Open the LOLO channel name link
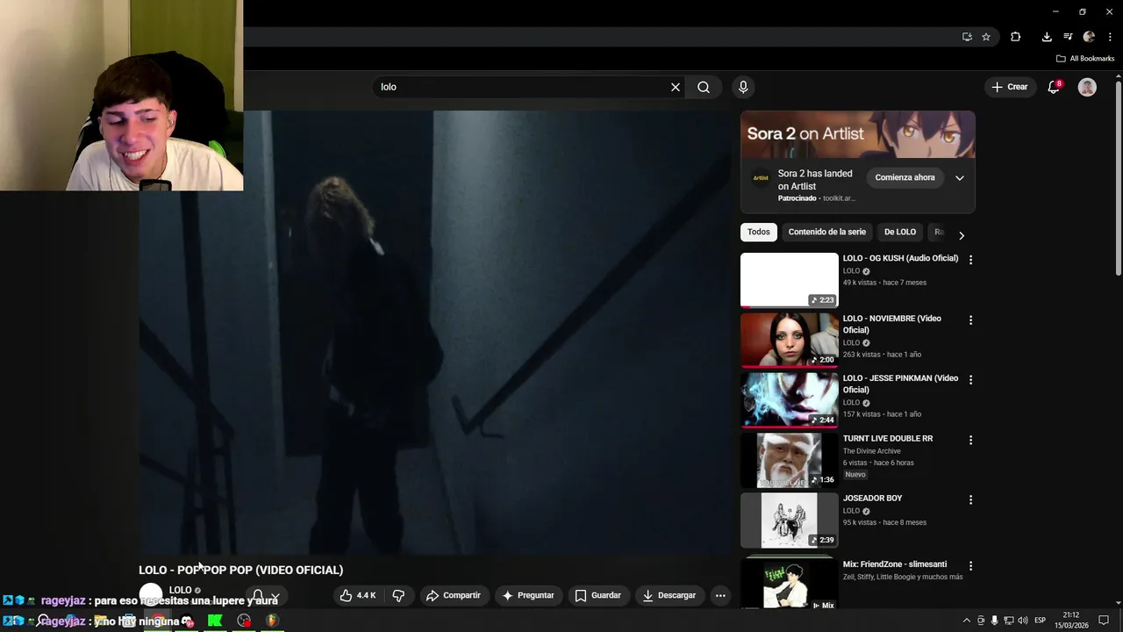Image resolution: width=1123 pixels, height=632 pixels. point(180,590)
